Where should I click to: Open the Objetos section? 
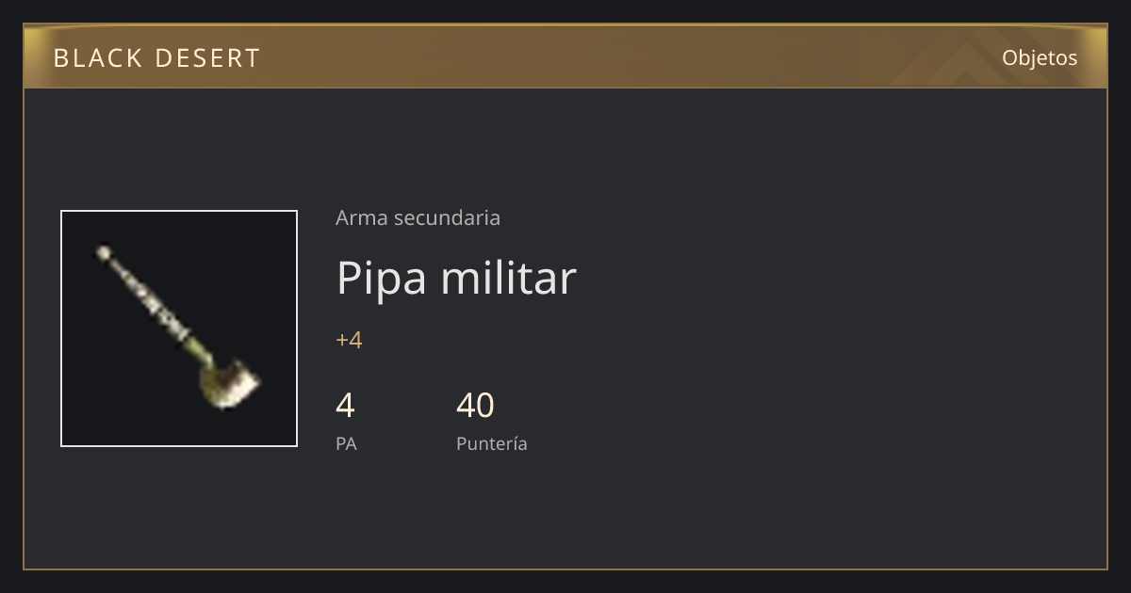click(x=1040, y=57)
